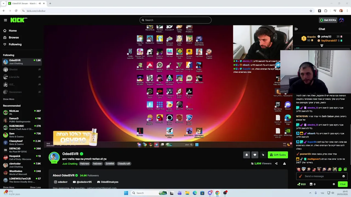Open Chrome from the taskbar
Image resolution: width=351 pixels, height=197 pixels.
click(x=217, y=193)
